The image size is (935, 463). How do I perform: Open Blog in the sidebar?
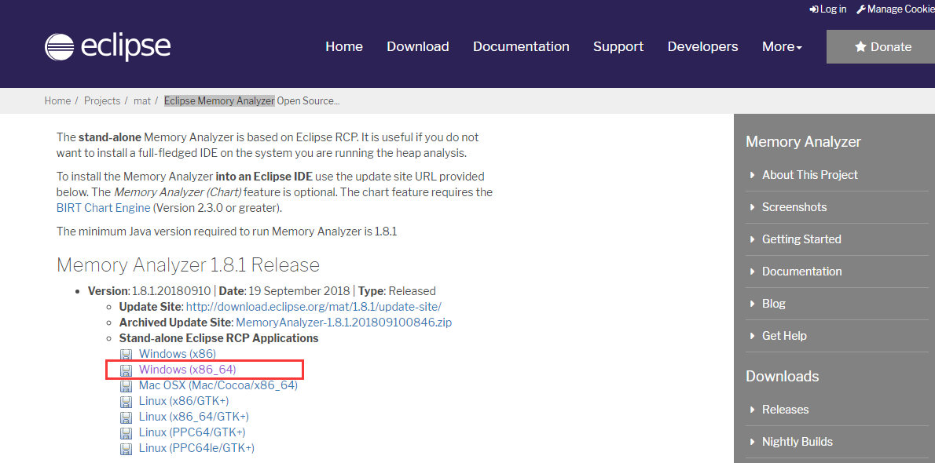pyautogui.click(x=773, y=303)
